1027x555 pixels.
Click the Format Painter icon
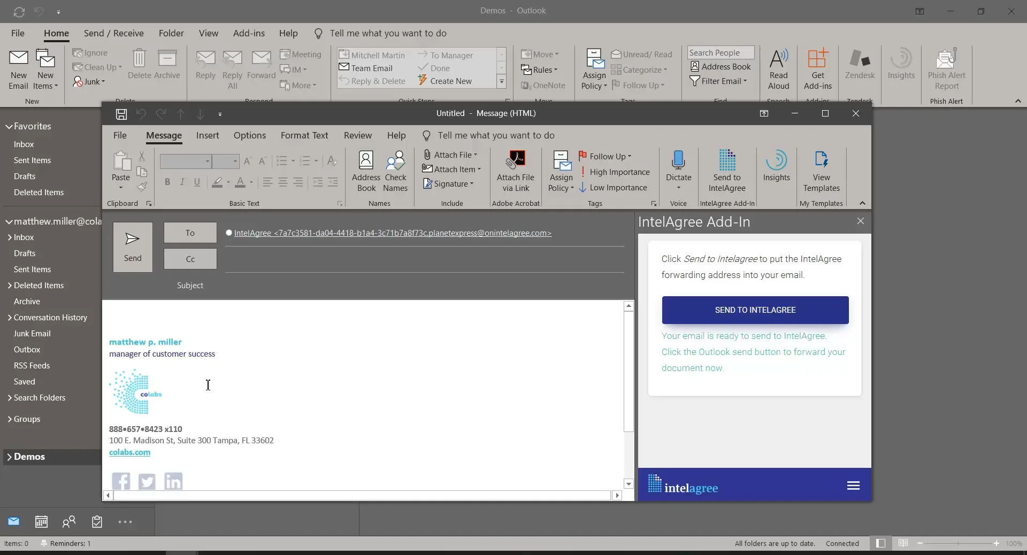point(142,187)
